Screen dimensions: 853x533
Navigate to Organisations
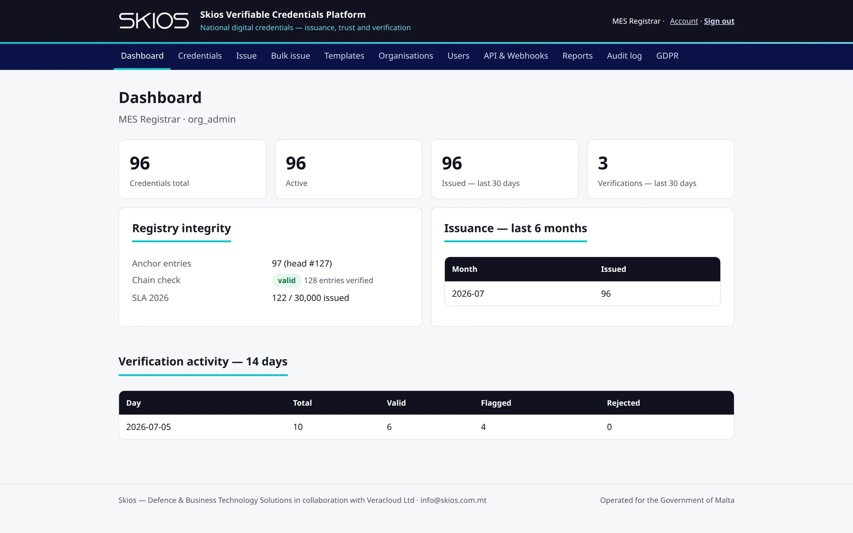point(406,56)
